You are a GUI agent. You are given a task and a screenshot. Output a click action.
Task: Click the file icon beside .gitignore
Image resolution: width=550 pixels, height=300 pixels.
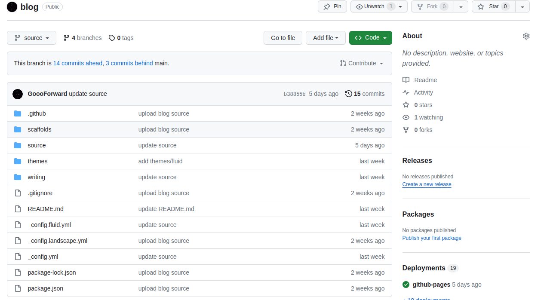[x=18, y=193]
